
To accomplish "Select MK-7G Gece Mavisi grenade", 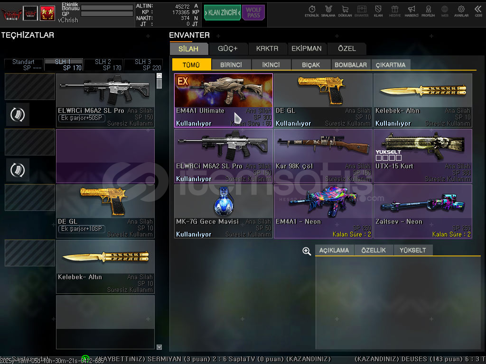I will coord(224,211).
